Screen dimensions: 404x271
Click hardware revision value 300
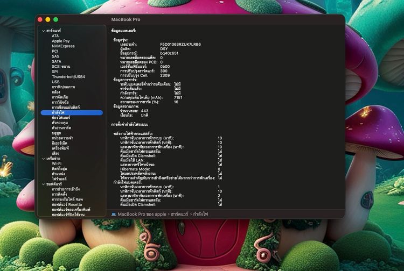pos(164,71)
